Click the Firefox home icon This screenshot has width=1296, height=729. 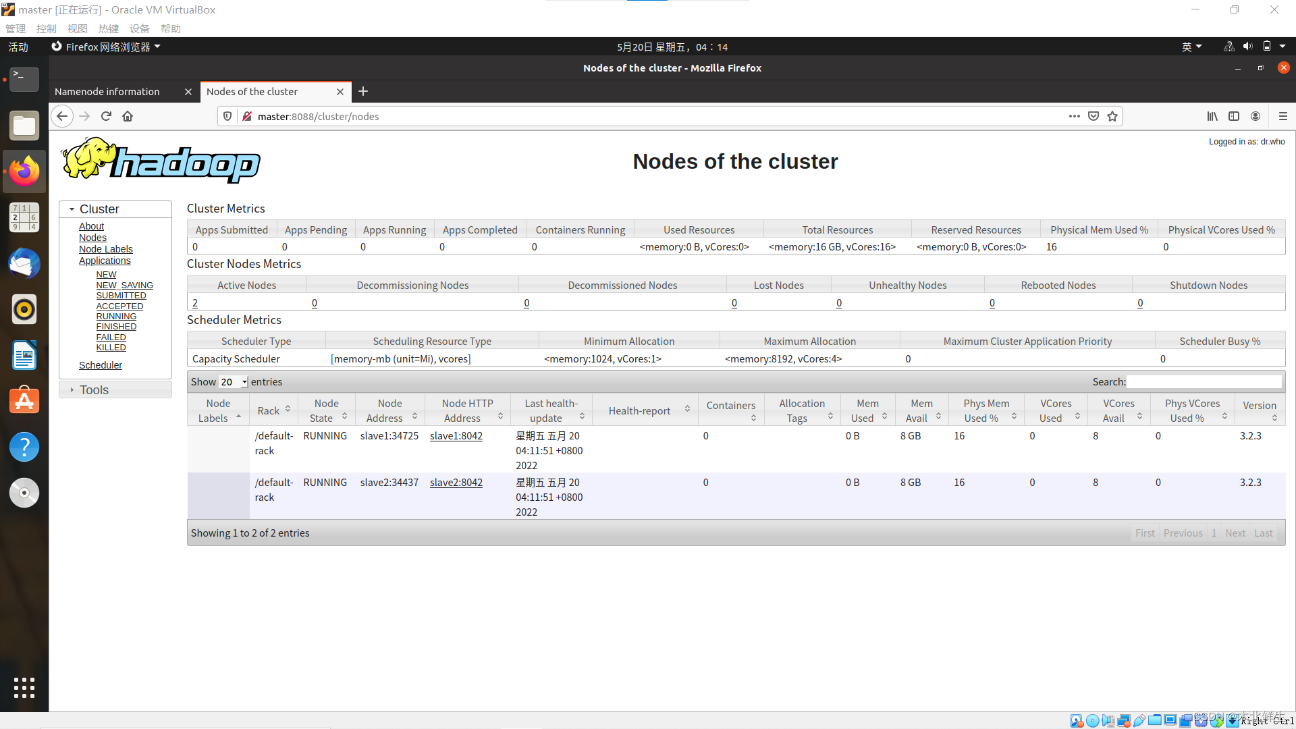point(128,116)
